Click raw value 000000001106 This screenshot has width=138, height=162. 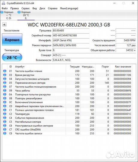click(x=122, y=75)
